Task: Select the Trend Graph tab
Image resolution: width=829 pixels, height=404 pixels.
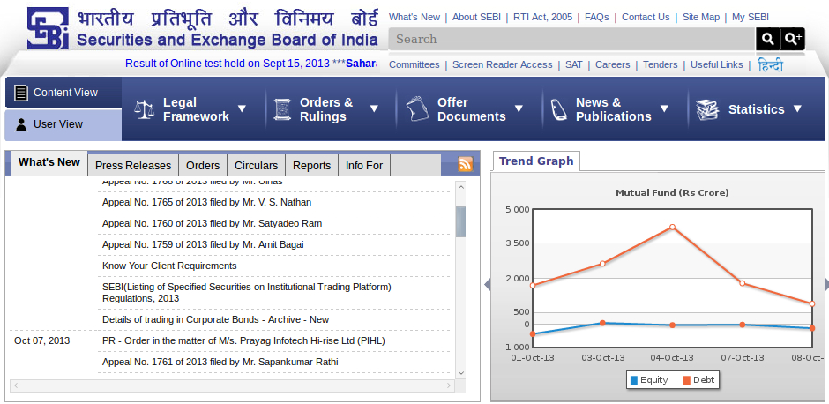Action: [536, 161]
